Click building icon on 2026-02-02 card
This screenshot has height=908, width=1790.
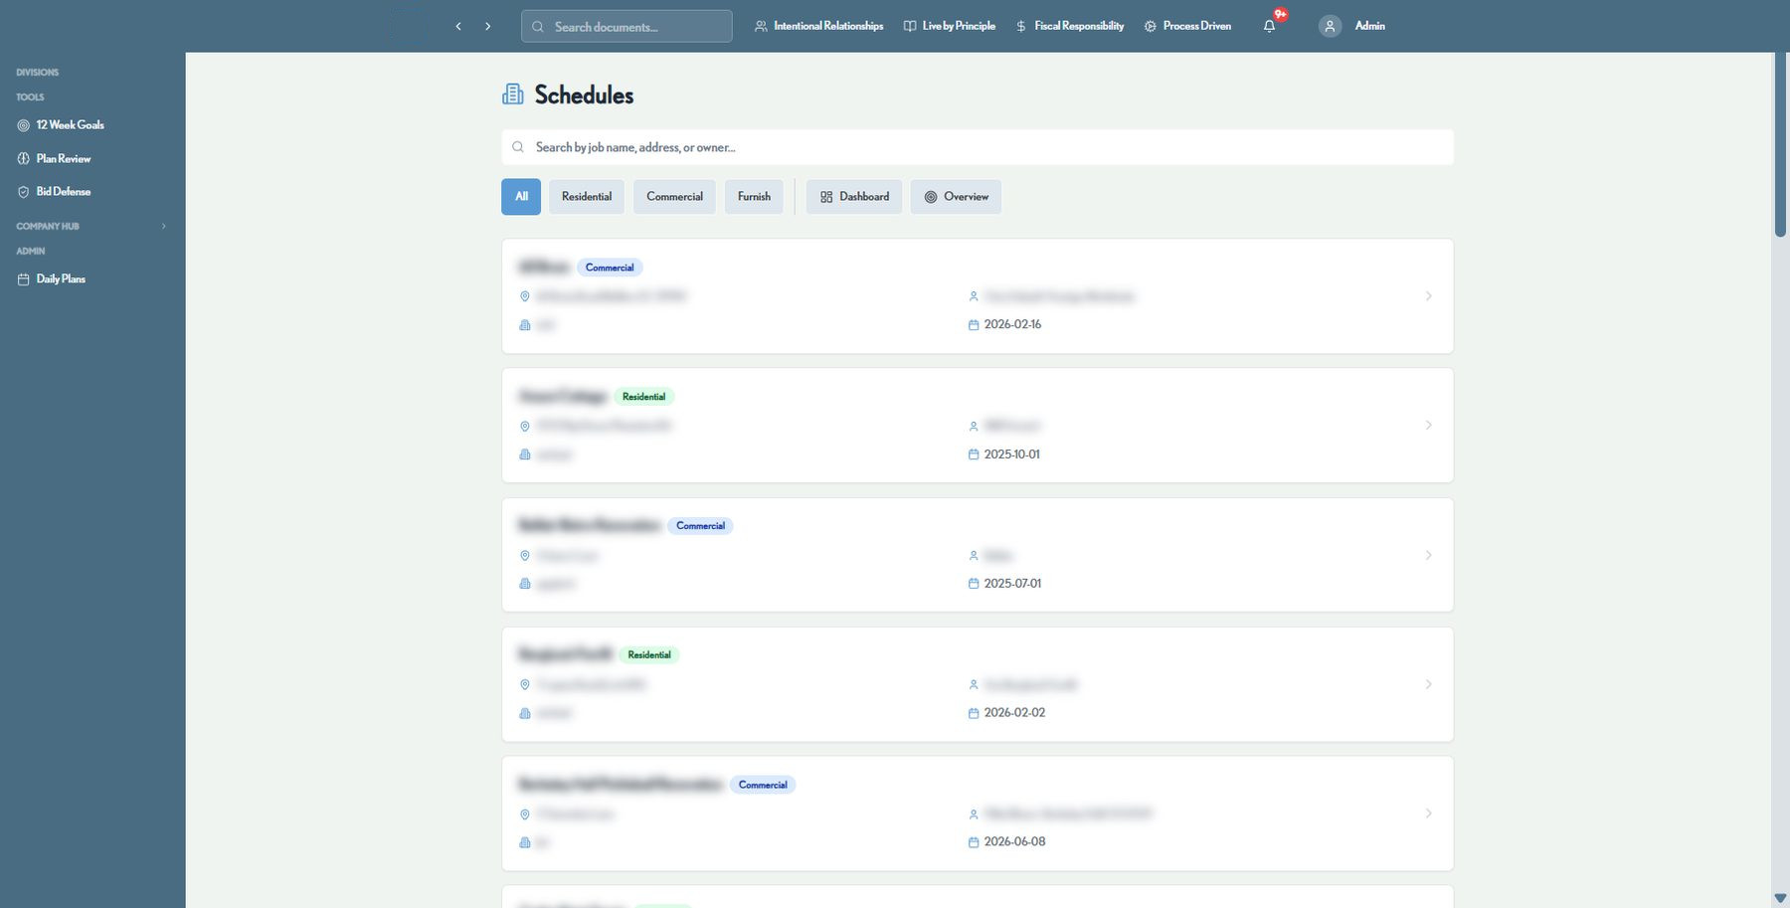(525, 713)
